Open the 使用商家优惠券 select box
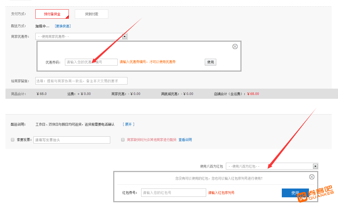Image resolution: width=338 pixels, height=208 pixels. click(79, 36)
